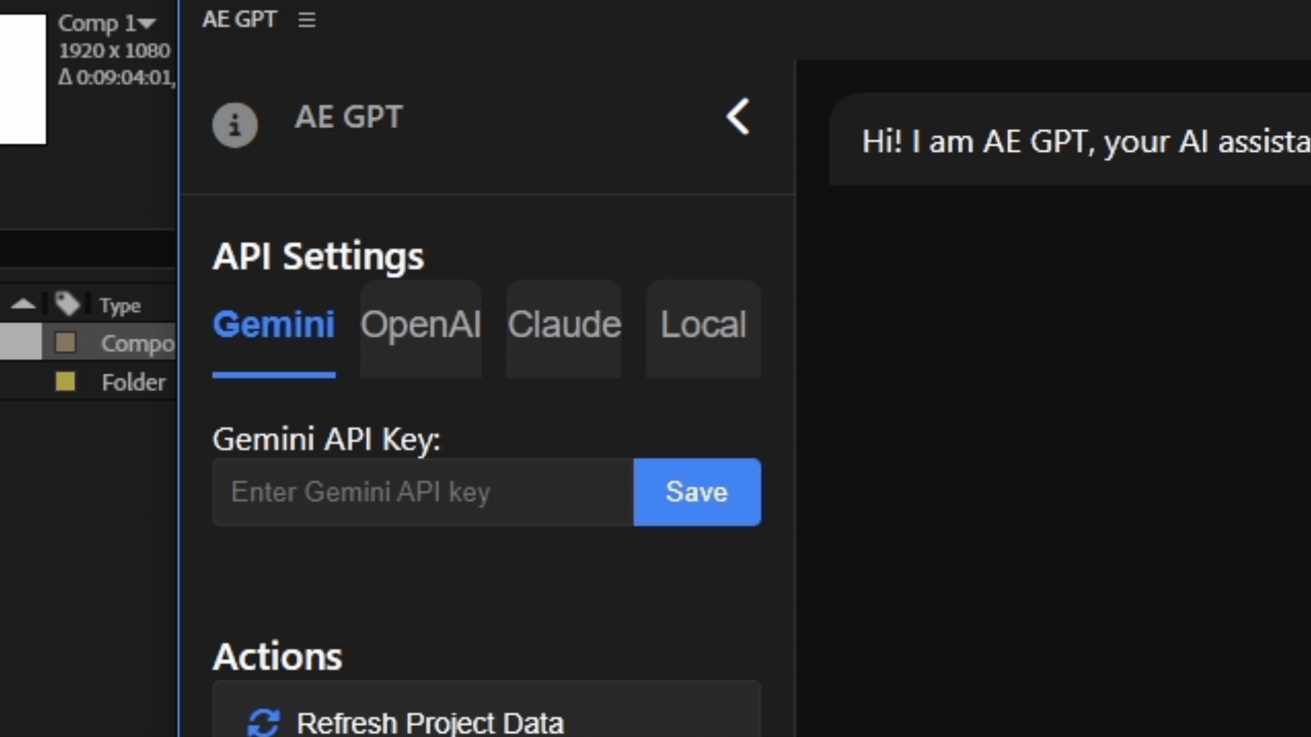Screen dimensions: 1311x737
Task: Switch to the Local API tab
Action: 703,328
